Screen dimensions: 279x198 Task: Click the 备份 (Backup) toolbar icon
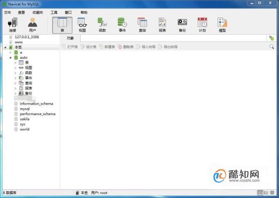point(182,25)
